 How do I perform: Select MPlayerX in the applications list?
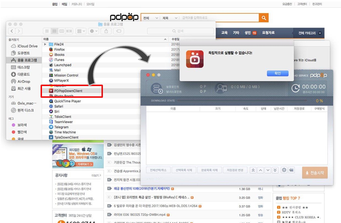[59, 81]
